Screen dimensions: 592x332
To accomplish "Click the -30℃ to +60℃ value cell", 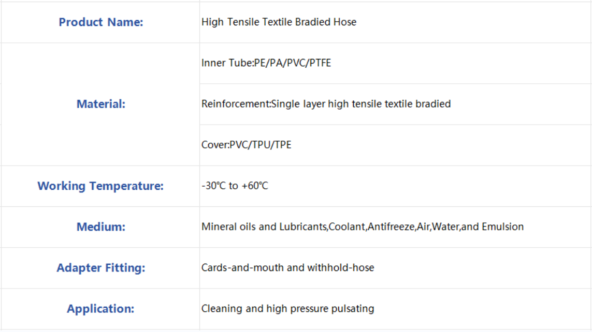I will pos(396,186).
